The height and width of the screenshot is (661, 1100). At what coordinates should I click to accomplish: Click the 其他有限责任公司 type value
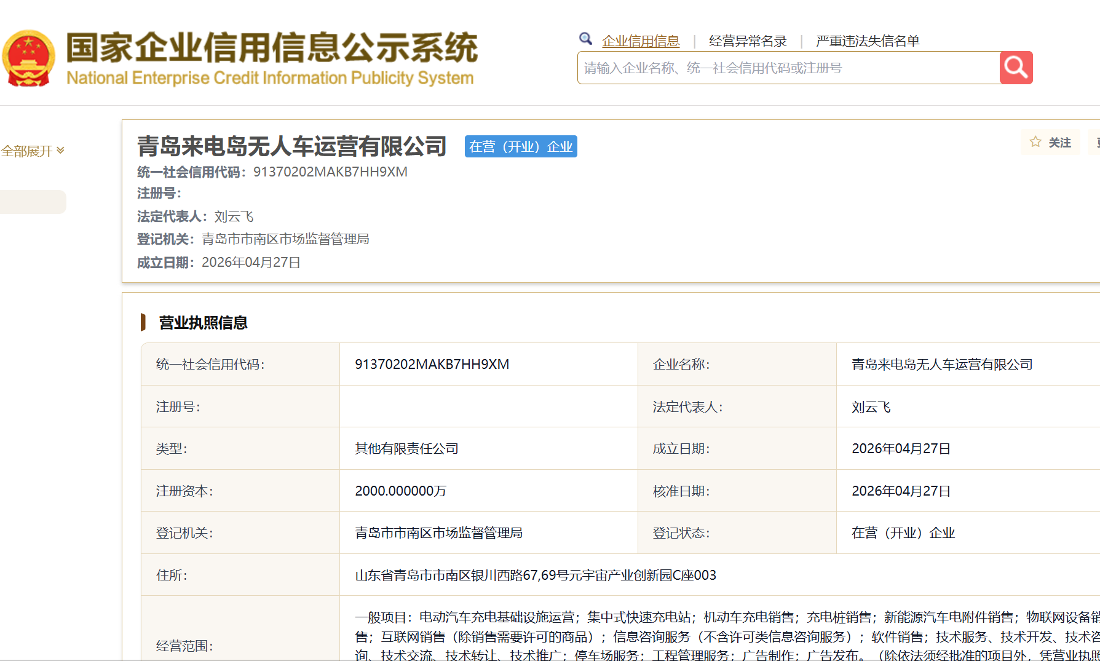406,449
